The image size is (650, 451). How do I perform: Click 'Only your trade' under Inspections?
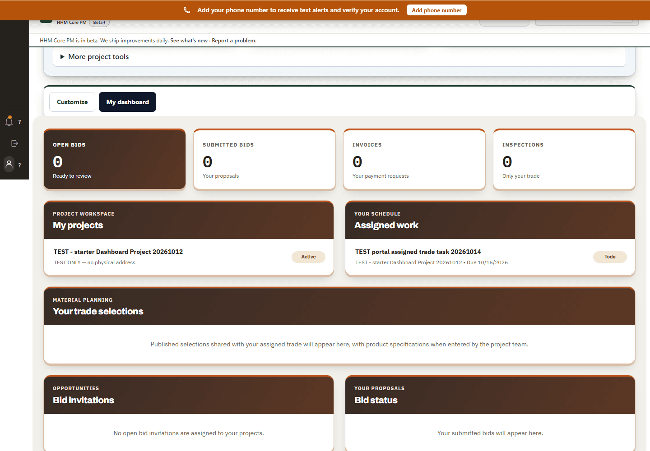coord(521,176)
